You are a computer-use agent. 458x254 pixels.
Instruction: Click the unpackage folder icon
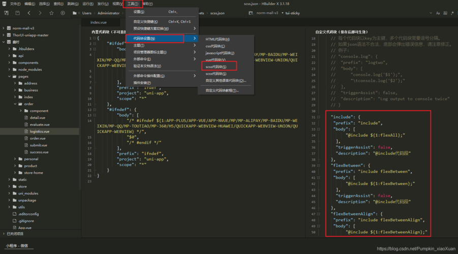coord(15,200)
